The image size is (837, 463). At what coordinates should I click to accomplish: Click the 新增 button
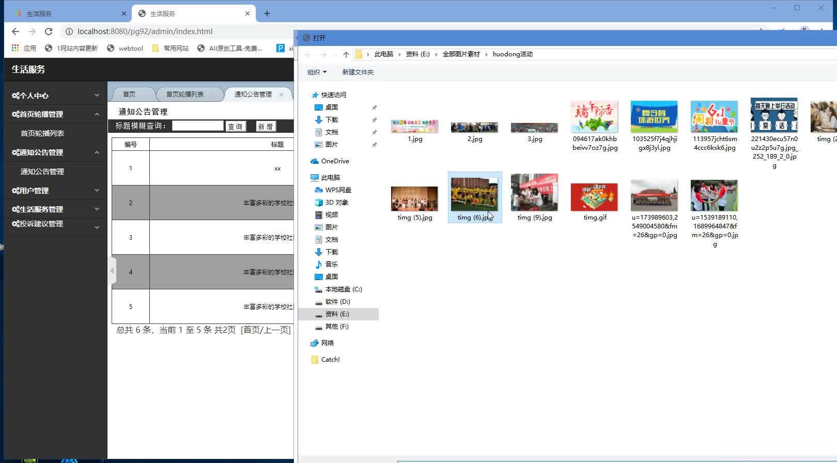point(266,127)
